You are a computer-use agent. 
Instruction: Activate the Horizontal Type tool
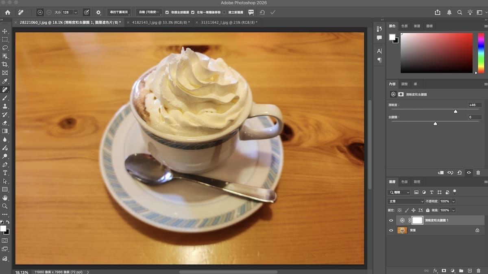5,173
